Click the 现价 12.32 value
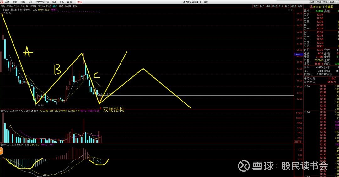The height and width of the screenshot is (177, 339). coord(320,50)
